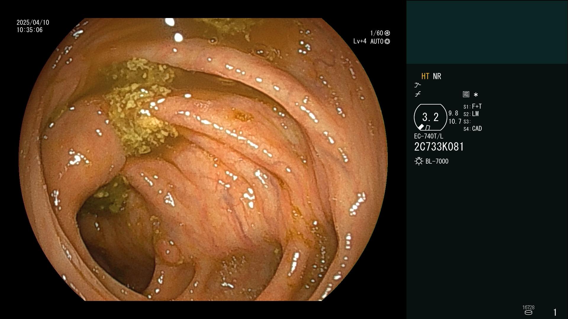This screenshot has width=568, height=319.
Task: Click the remaining storage count 16728
Action: pos(528,307)
